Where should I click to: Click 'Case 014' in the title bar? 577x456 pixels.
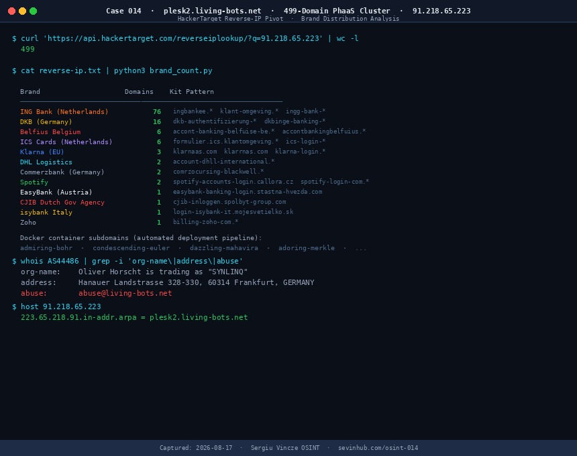click(123, 11)
